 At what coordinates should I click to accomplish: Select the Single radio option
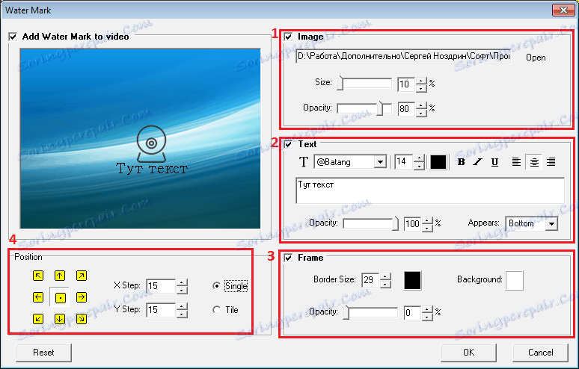[x=217, y=286]
